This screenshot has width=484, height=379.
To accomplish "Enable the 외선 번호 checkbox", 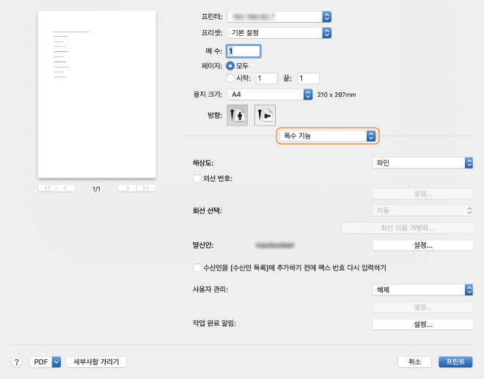I will tap(197, 177).
